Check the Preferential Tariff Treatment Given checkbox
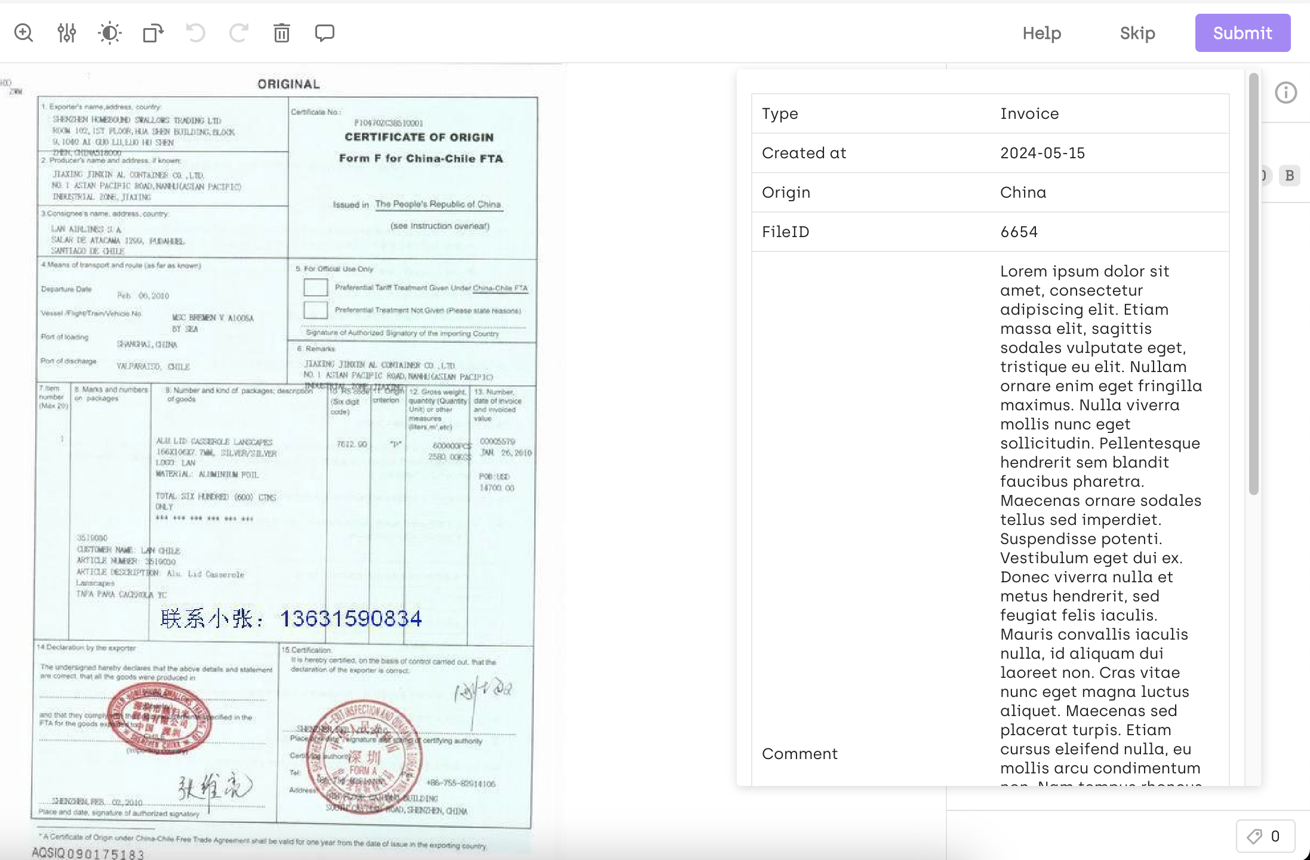The height and width of the screenshot is (860, 1310). tap(315, 287)
